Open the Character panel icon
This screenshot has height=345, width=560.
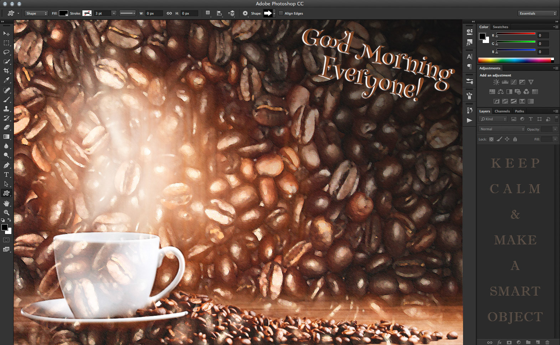(469, 57)
